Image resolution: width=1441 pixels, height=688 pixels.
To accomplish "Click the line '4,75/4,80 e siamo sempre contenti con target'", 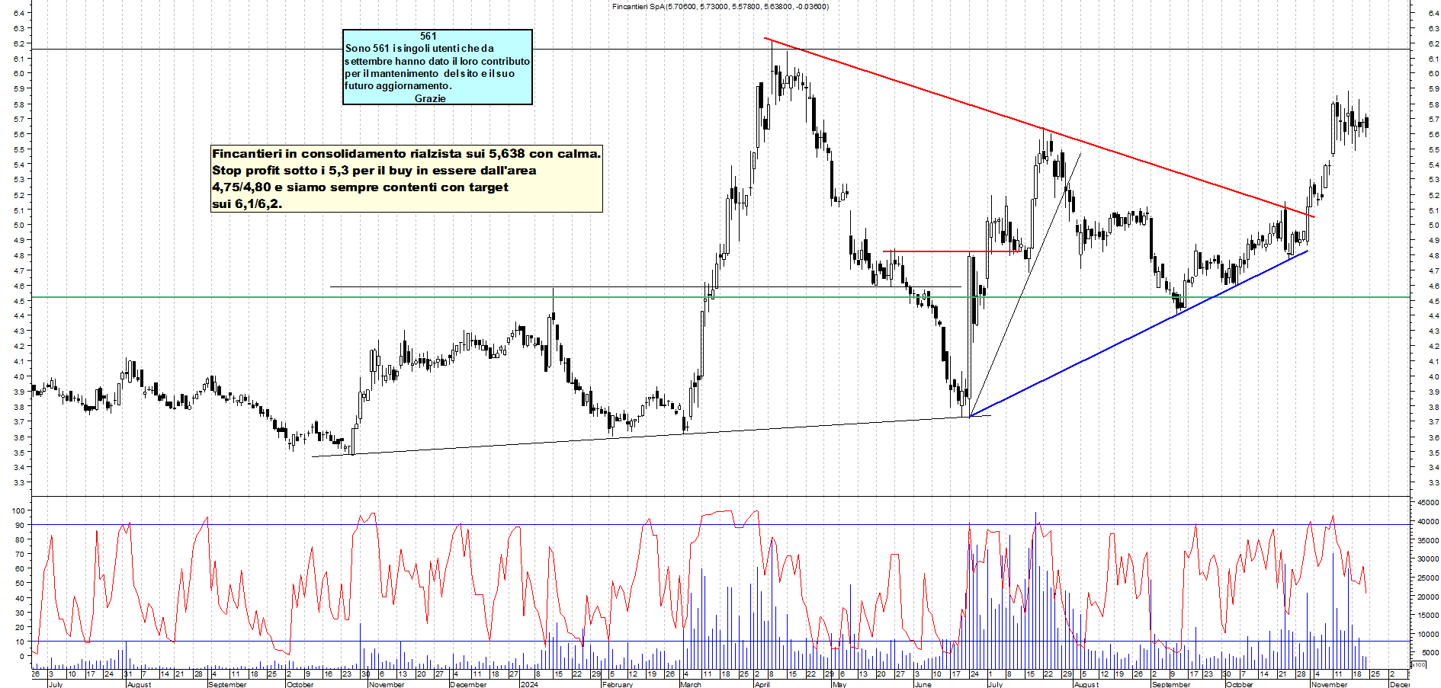I will [360, 187].
